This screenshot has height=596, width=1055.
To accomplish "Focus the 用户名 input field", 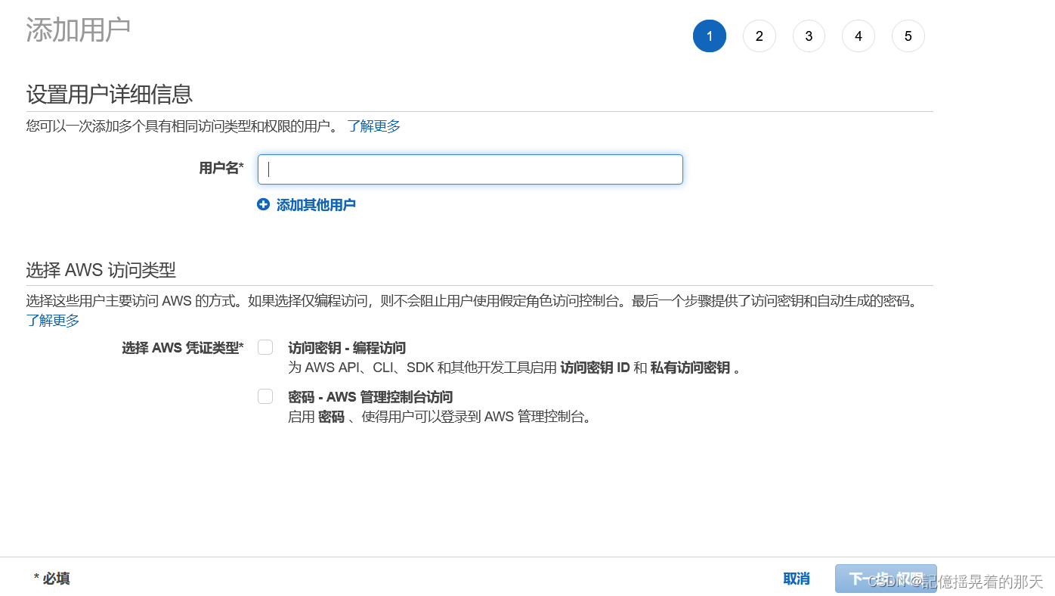I will pyautogui.click(x=470, y=169).
